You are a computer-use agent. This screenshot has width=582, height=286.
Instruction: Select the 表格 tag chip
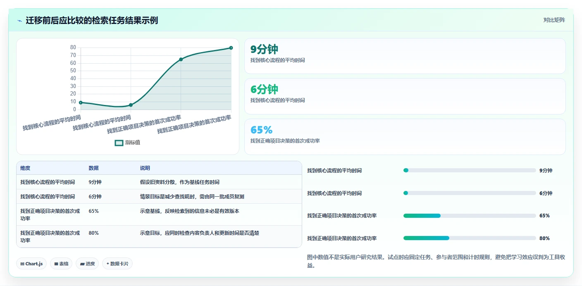coord(61,264)
